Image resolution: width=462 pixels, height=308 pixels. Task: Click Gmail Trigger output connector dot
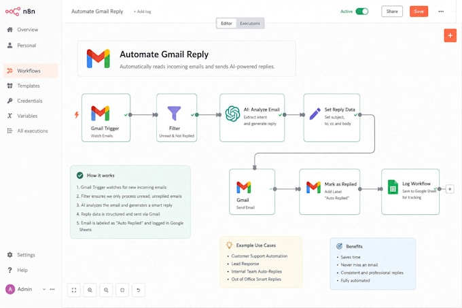(x=130, y=115)
